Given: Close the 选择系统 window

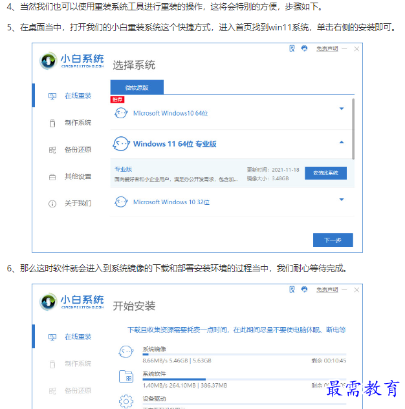Looking at the screenshot, I should [x=356, y=48].
